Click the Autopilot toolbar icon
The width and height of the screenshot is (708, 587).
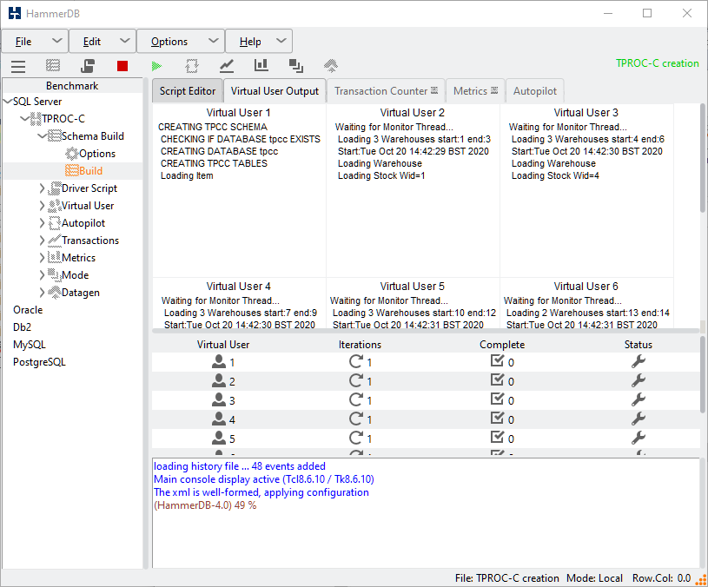point(192,66)
